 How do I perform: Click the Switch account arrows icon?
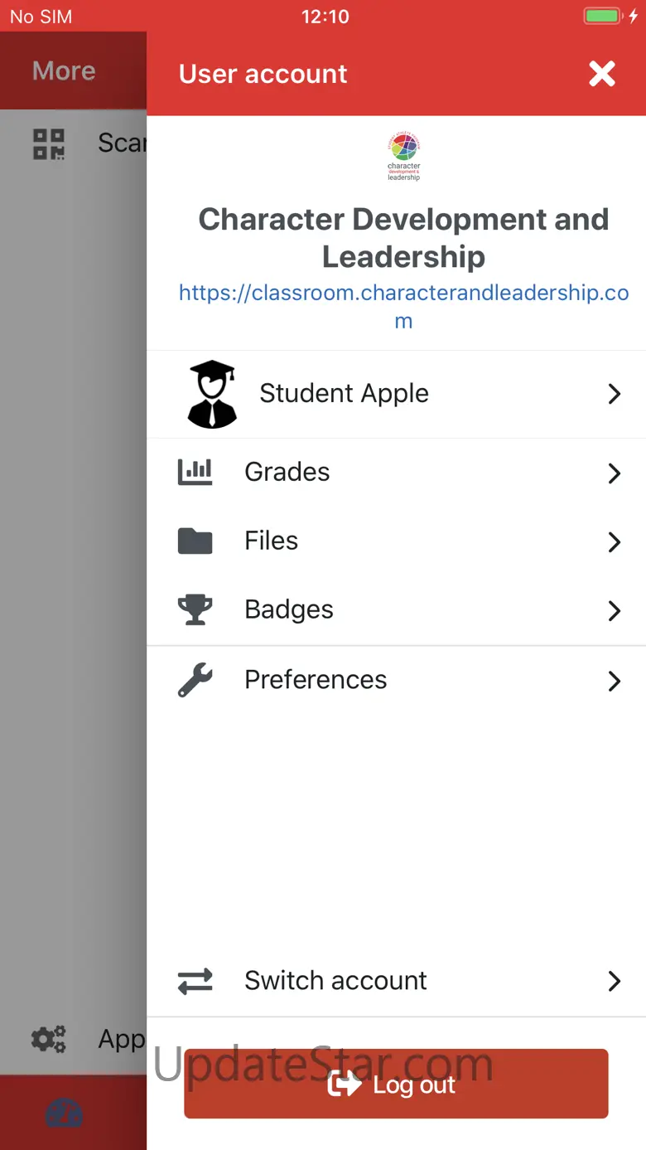195,981
